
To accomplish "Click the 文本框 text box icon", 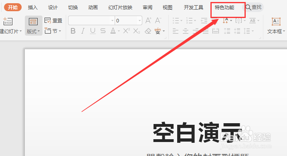I will [x=276, y=22].
